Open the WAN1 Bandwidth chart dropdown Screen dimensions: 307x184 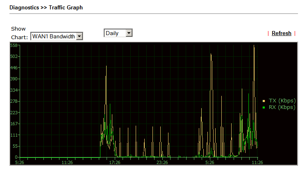tap(57, 37)
